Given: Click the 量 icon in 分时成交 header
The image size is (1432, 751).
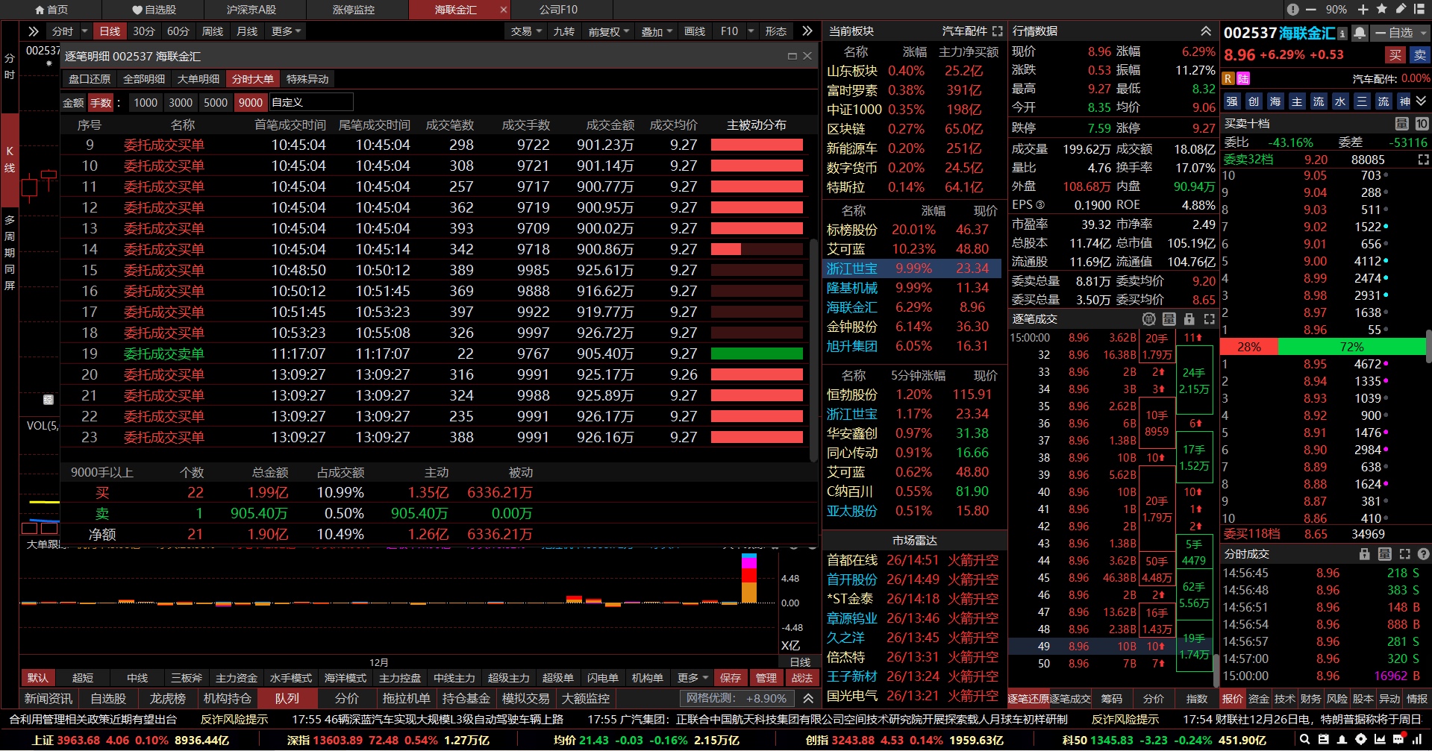Looking at the screenshot, I should coord(1385,554).
